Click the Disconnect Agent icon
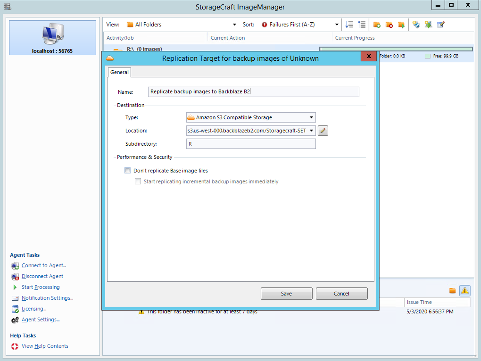 coord(15,277)
